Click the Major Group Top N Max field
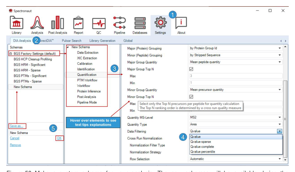The height and width of the screenshot is (172, 295). point(236,76)
